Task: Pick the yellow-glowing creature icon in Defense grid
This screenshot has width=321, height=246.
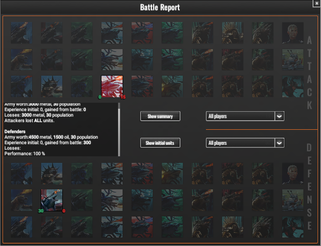Action: [172, 173]
